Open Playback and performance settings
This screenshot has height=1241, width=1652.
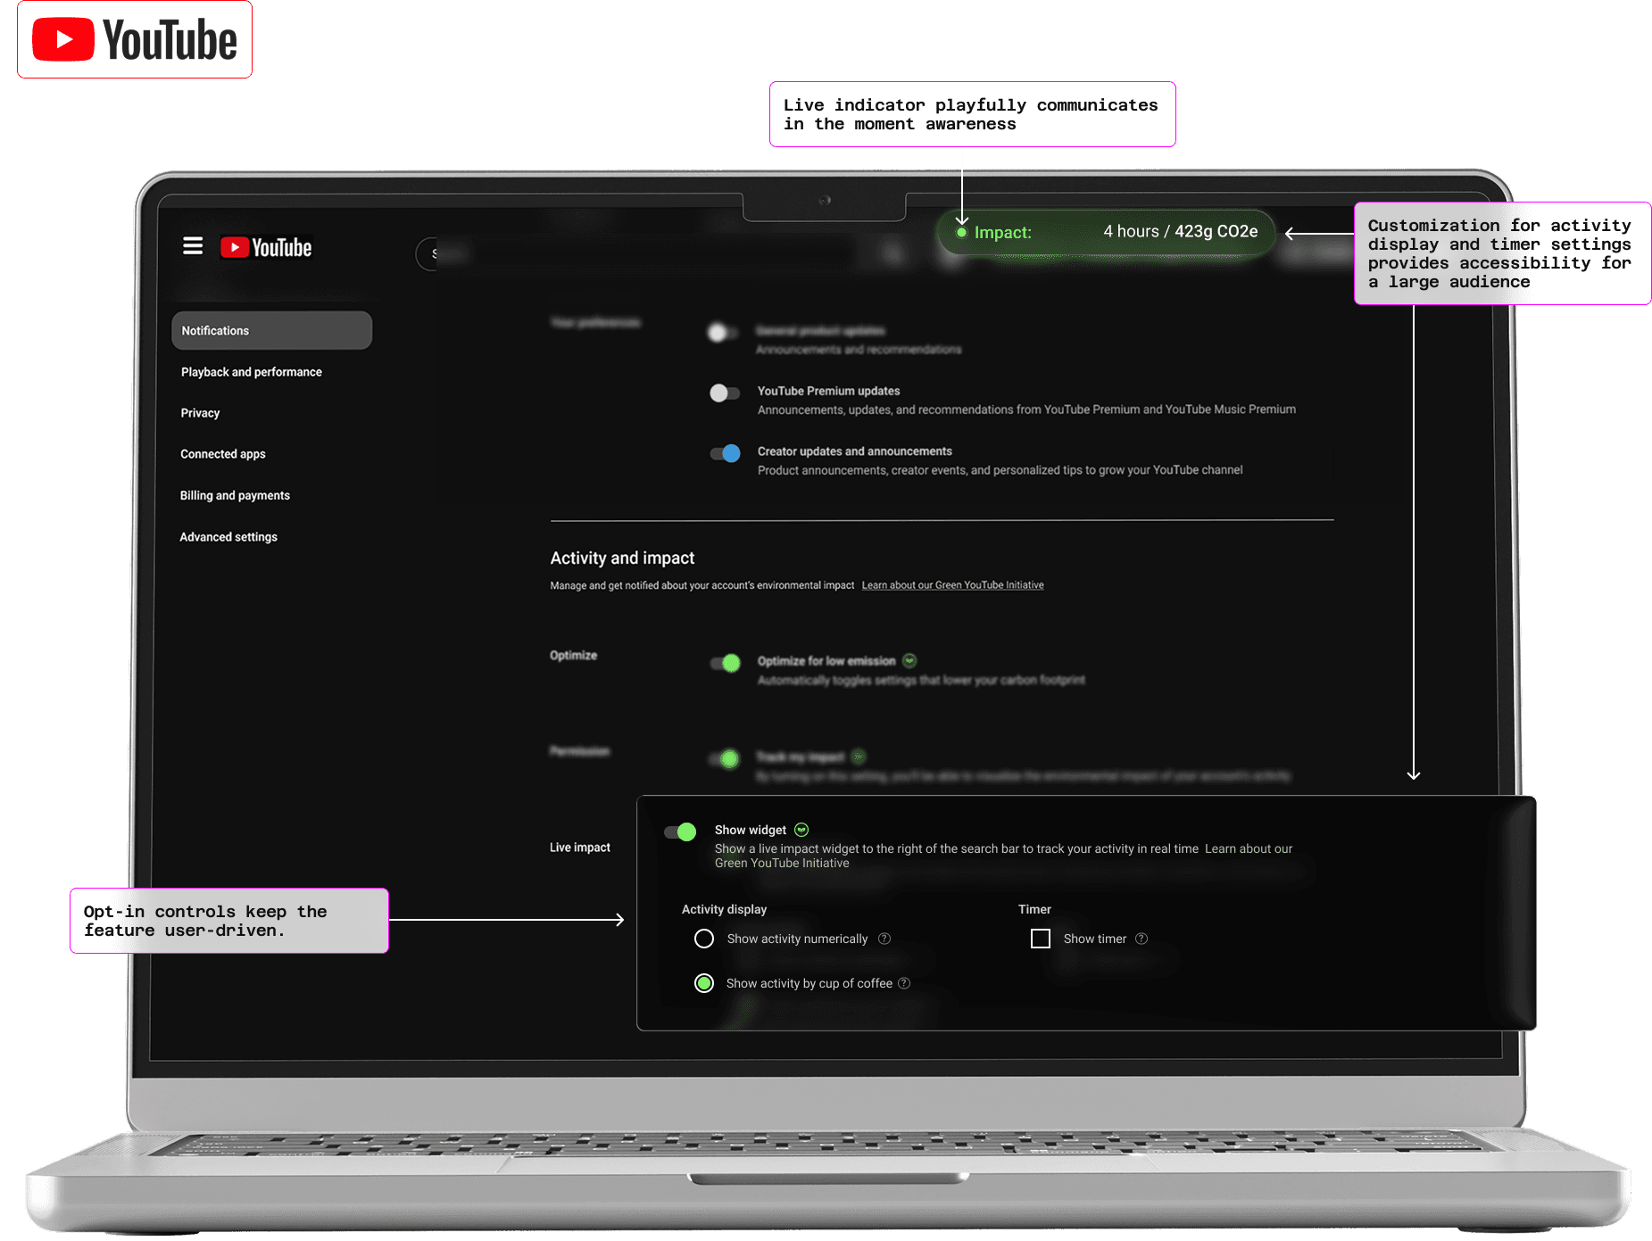252,372
